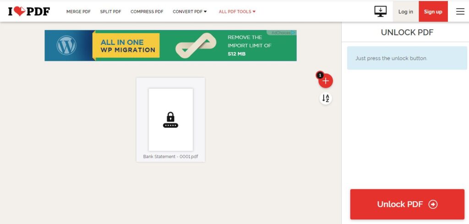Click the file count badge showing 1
Image resolution: width=469 pixels, height=224 pixels.
click(x=320, y=75)
